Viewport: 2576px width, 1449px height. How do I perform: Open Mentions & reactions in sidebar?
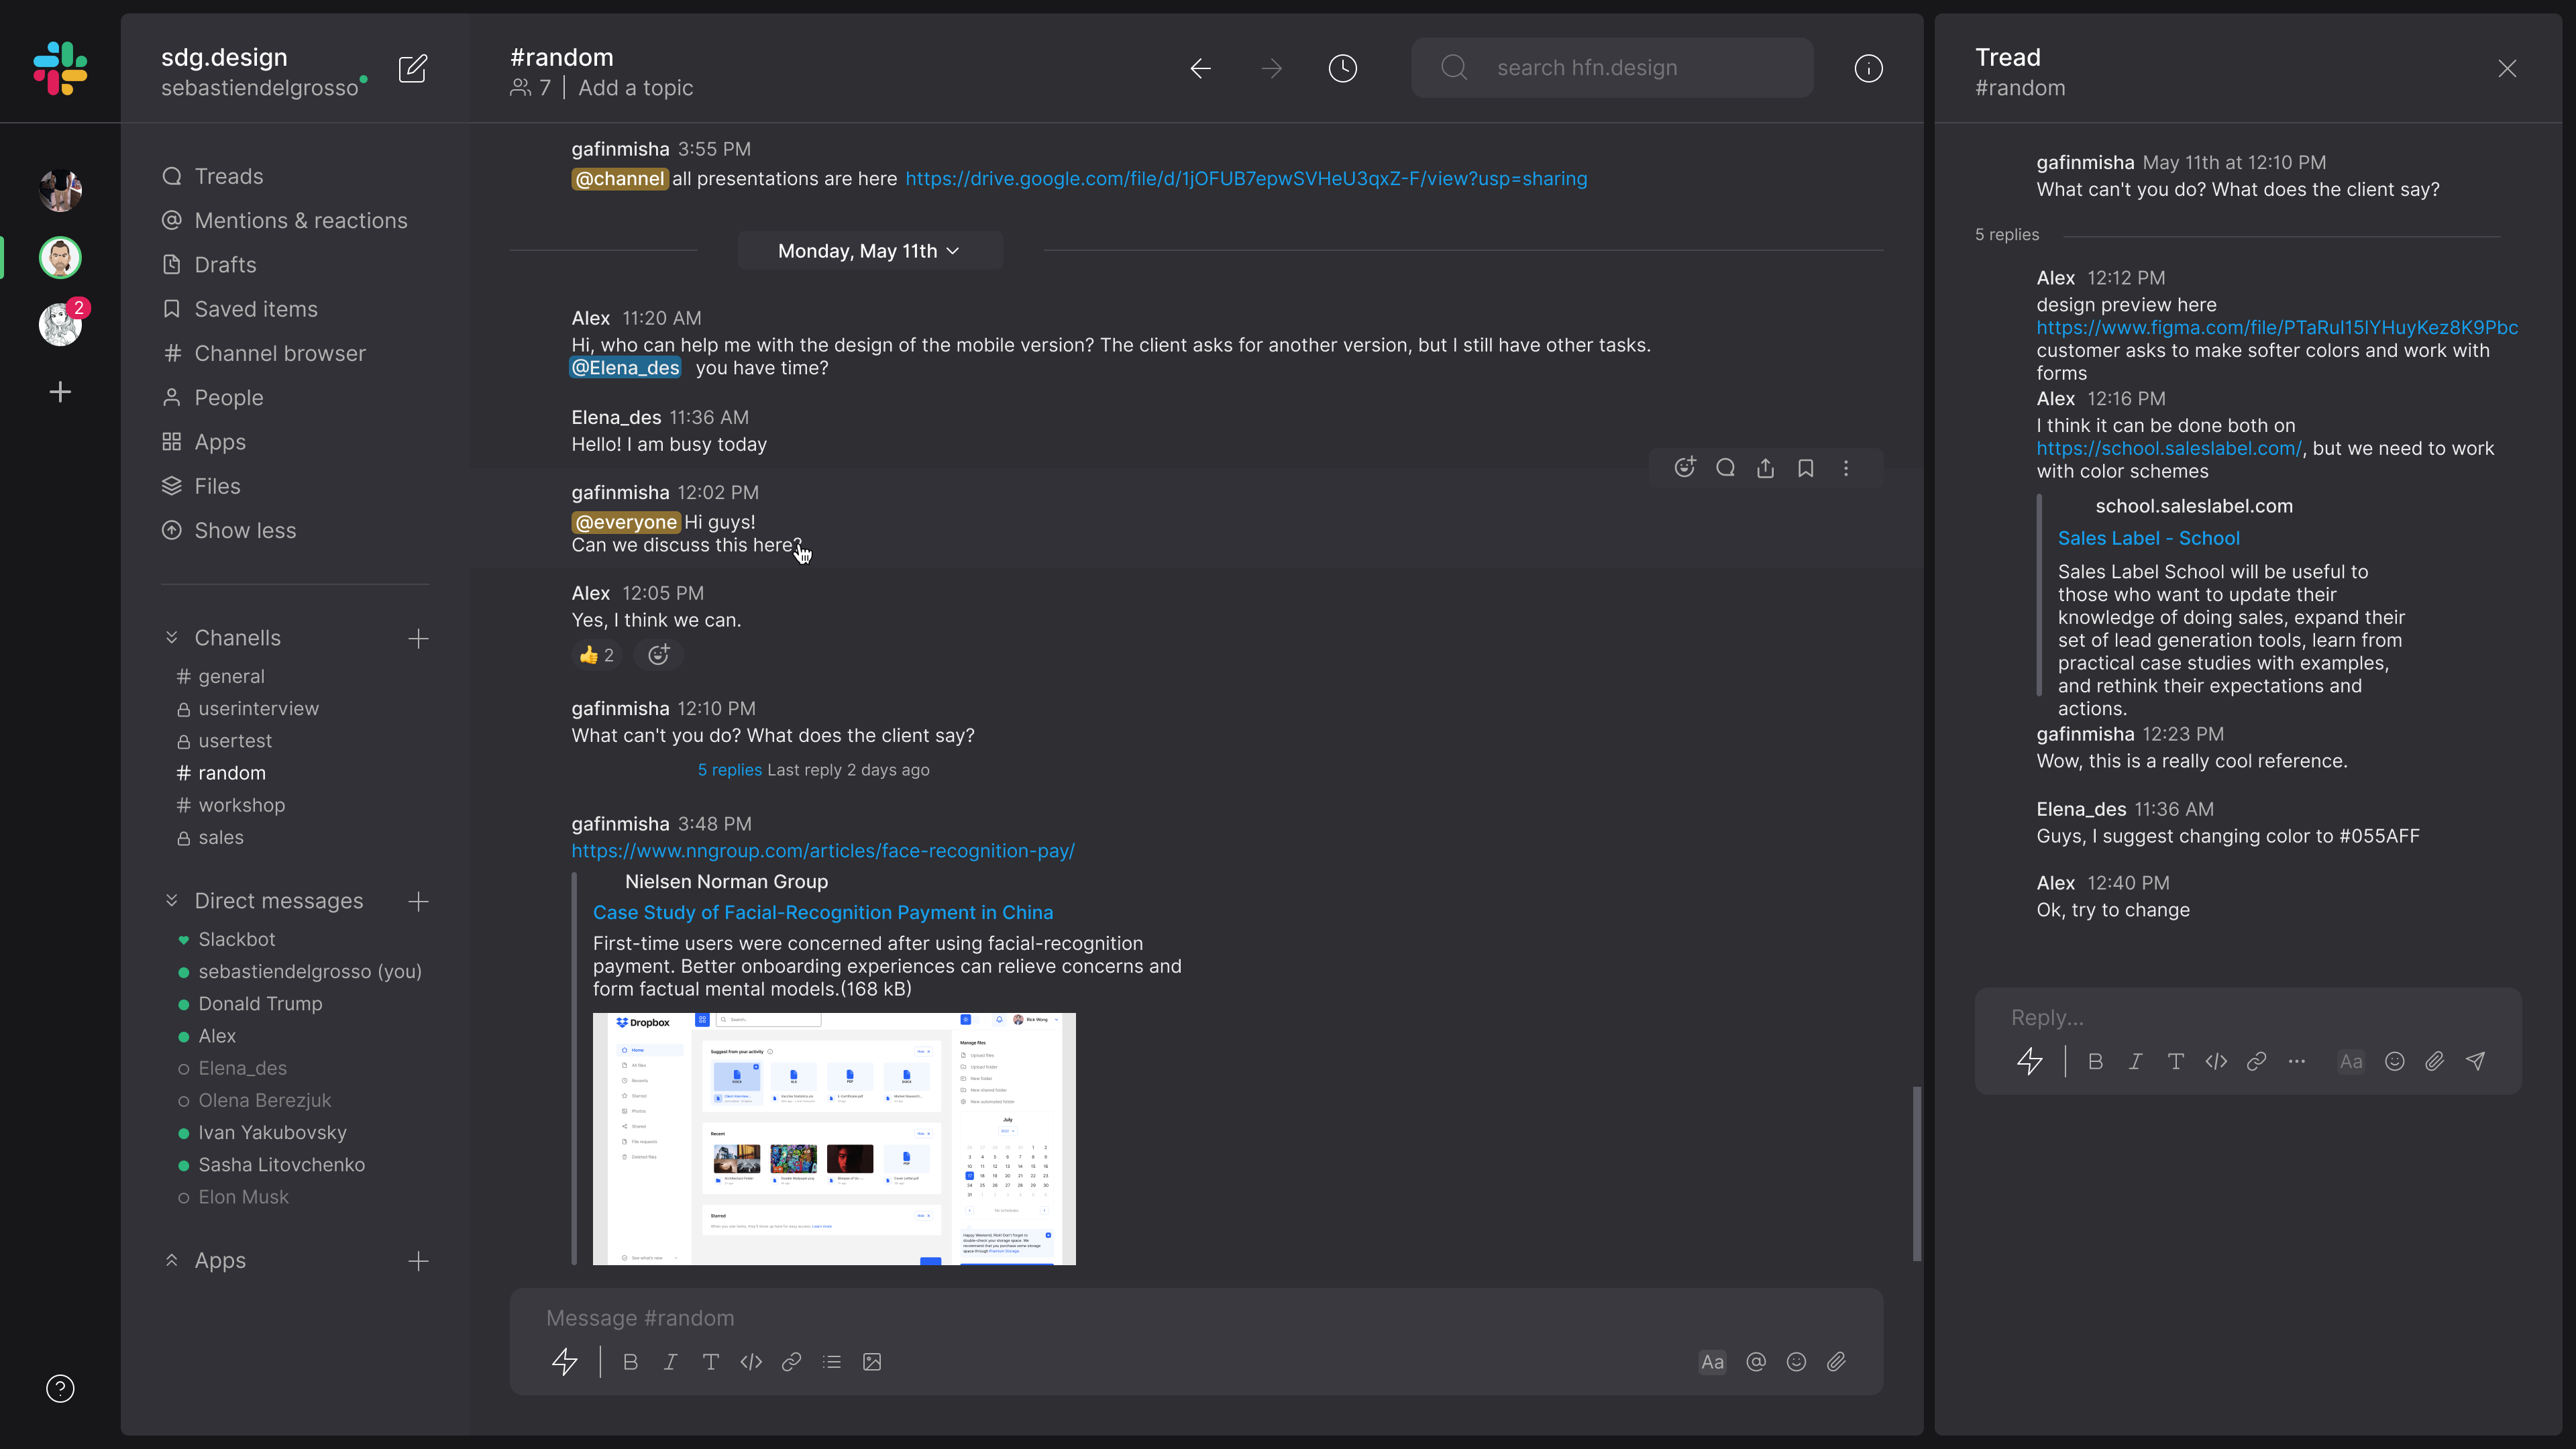[x=300, y=220]
